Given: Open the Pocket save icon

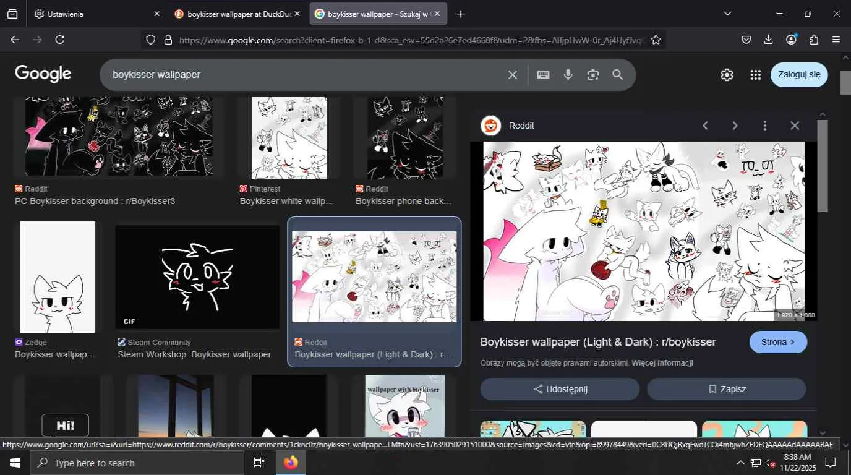Looking at the screenshot, I should 746,40.
